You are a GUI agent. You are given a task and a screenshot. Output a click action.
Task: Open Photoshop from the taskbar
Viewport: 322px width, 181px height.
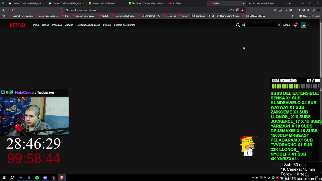point(21,178)
